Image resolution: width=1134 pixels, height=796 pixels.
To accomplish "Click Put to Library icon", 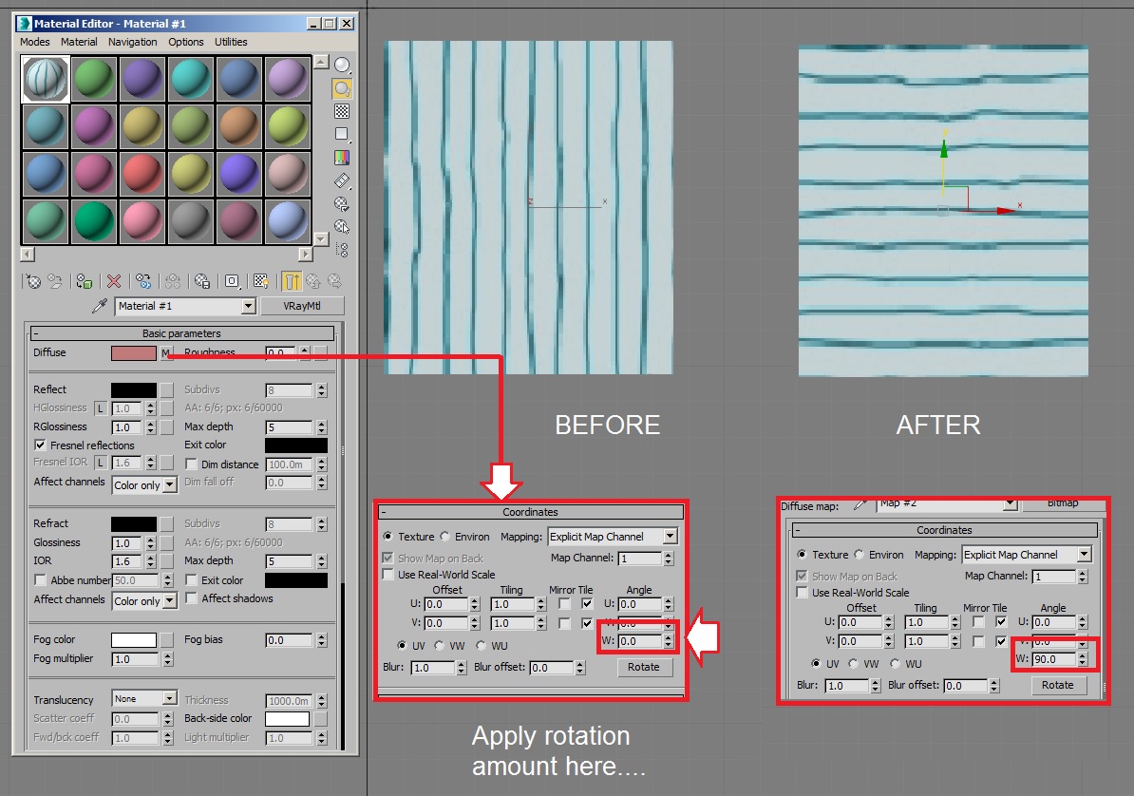I will pos(201,281).
